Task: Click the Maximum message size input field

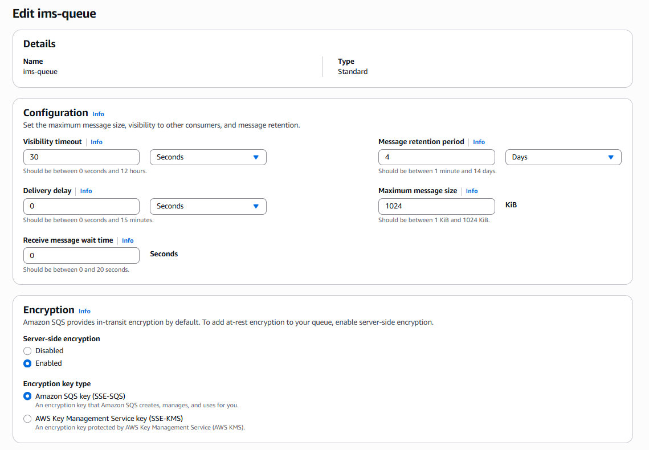Action: point(436,206)
